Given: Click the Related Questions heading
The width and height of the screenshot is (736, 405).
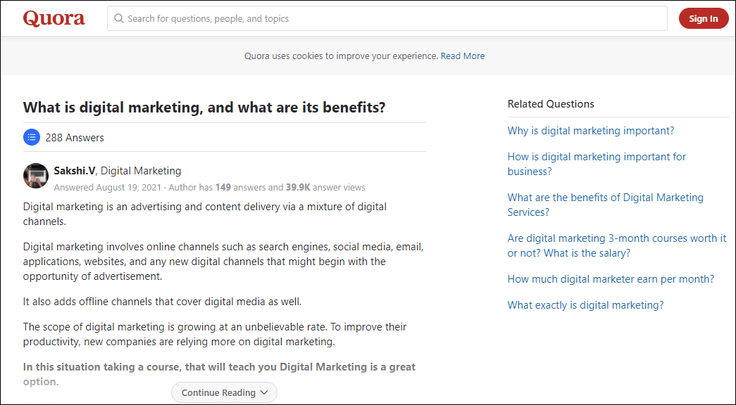Looking at the screenshot, I should coord(550,104).
